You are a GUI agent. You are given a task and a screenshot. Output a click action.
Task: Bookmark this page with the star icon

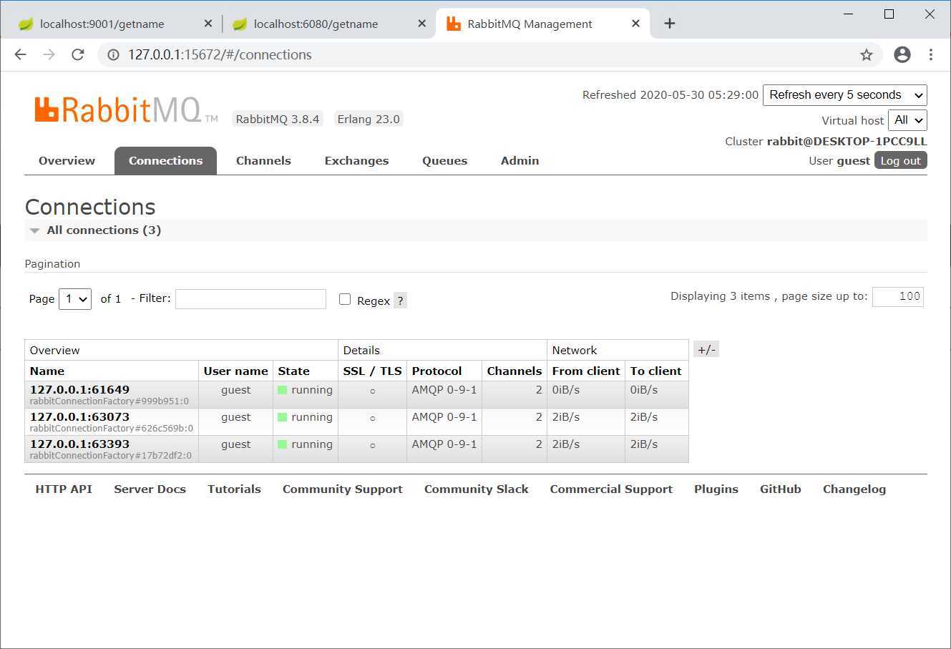click(867, 55)
